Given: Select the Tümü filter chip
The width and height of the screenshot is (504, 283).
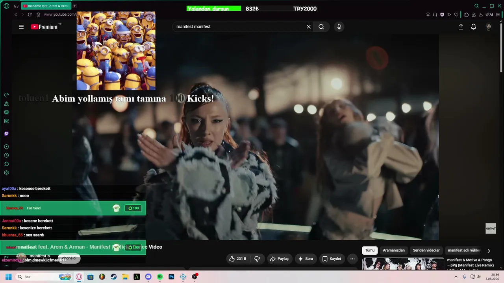Looking at the screenshot, I should pyautogui.click(x=370, y=250).
